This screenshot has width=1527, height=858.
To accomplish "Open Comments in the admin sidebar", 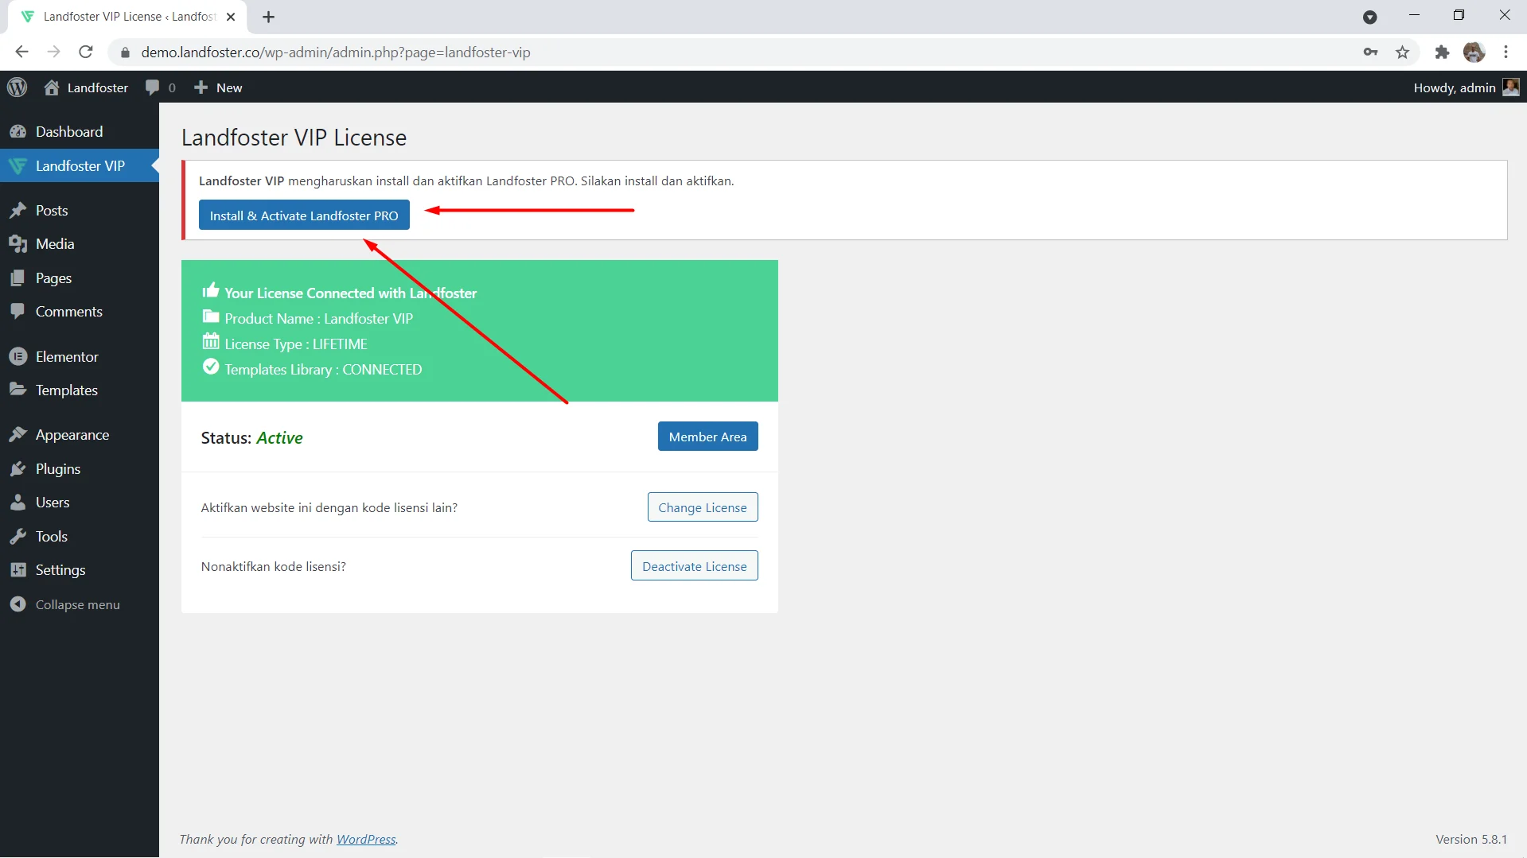I will (x=80, y=312).
